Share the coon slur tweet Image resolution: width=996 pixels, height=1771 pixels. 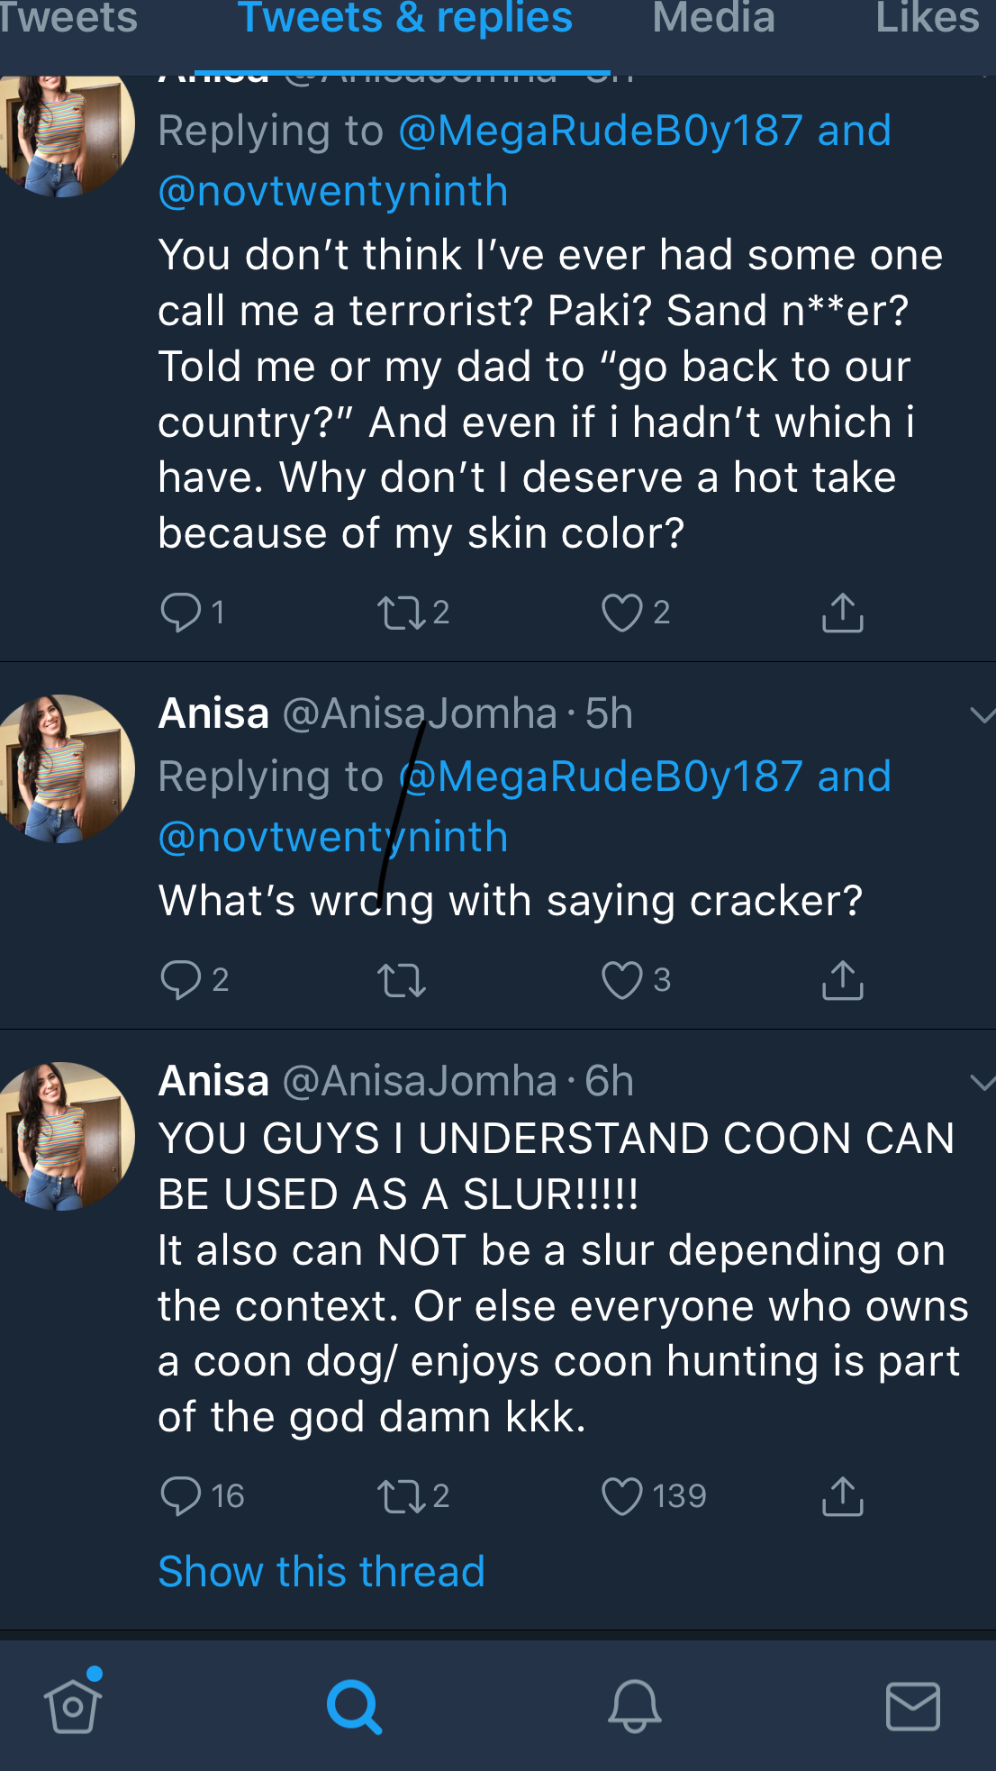[842, 1496]
